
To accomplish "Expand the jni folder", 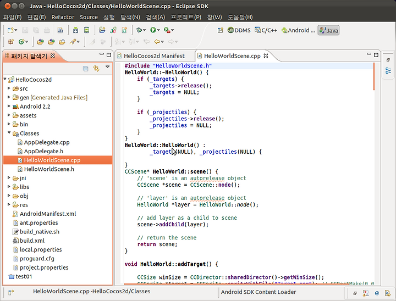I will (x=9, y=177).
